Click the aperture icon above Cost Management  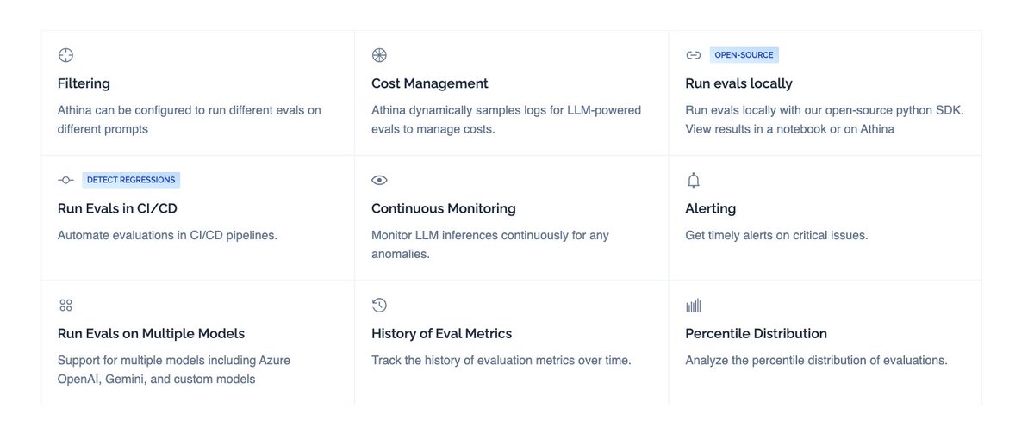[x=379, y=55]
